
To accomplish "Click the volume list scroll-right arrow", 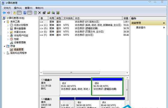I will (x=127, y=73).
